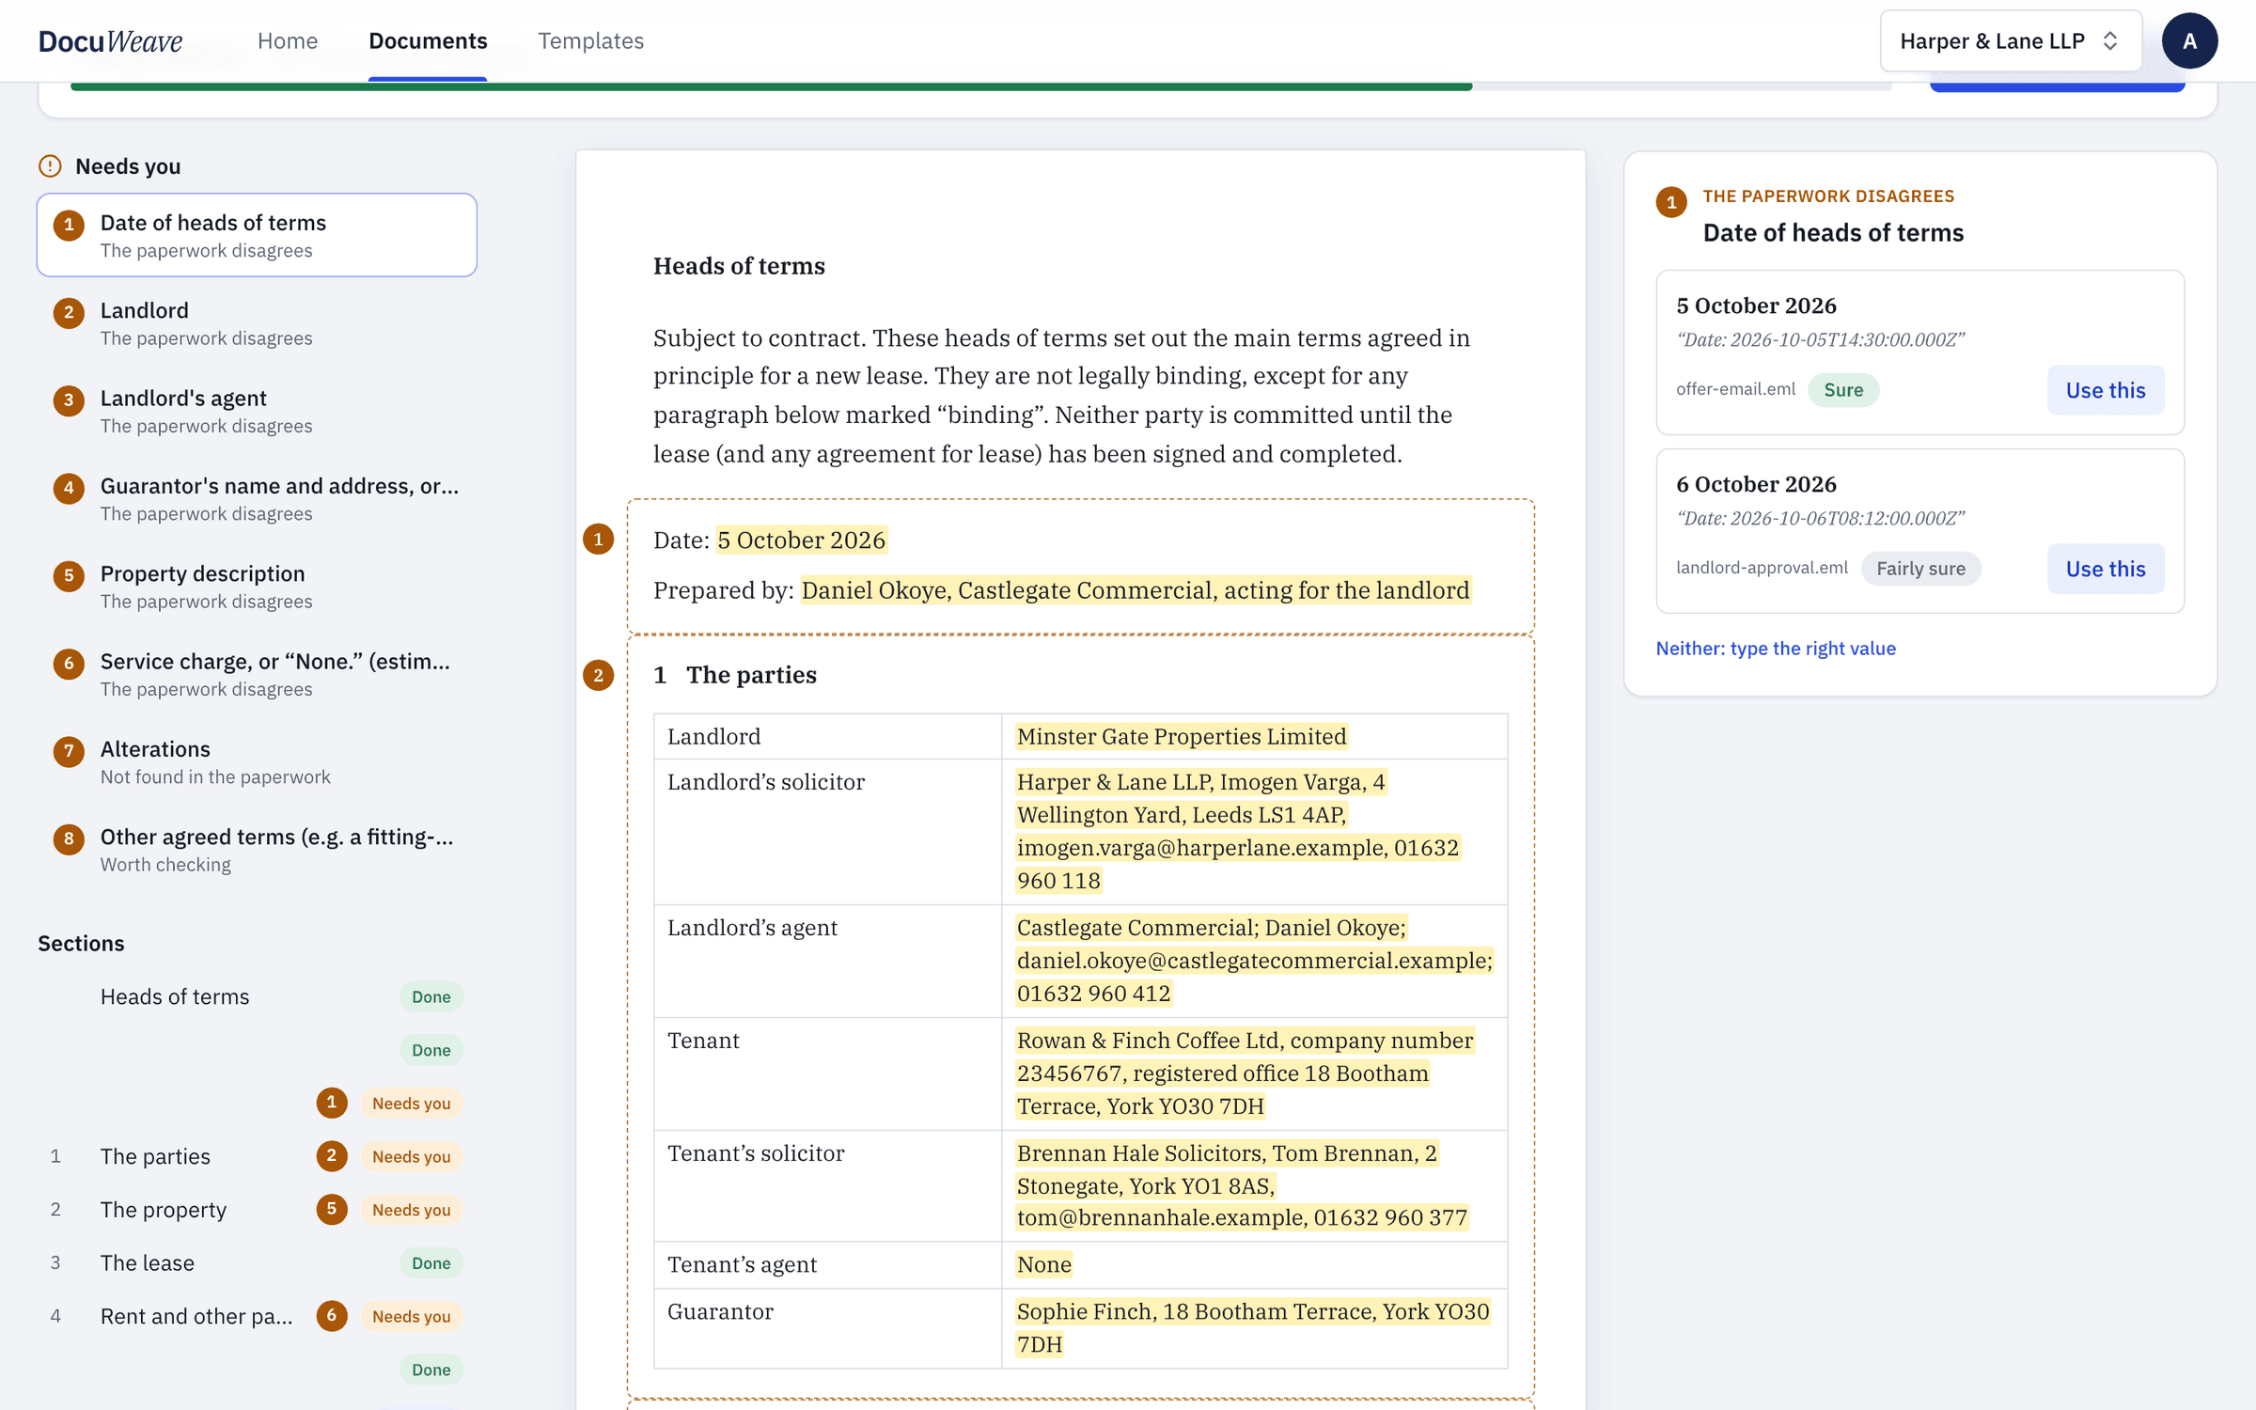
Task: Click the offer-email.eml source file name
Action: pos(1735,389)
